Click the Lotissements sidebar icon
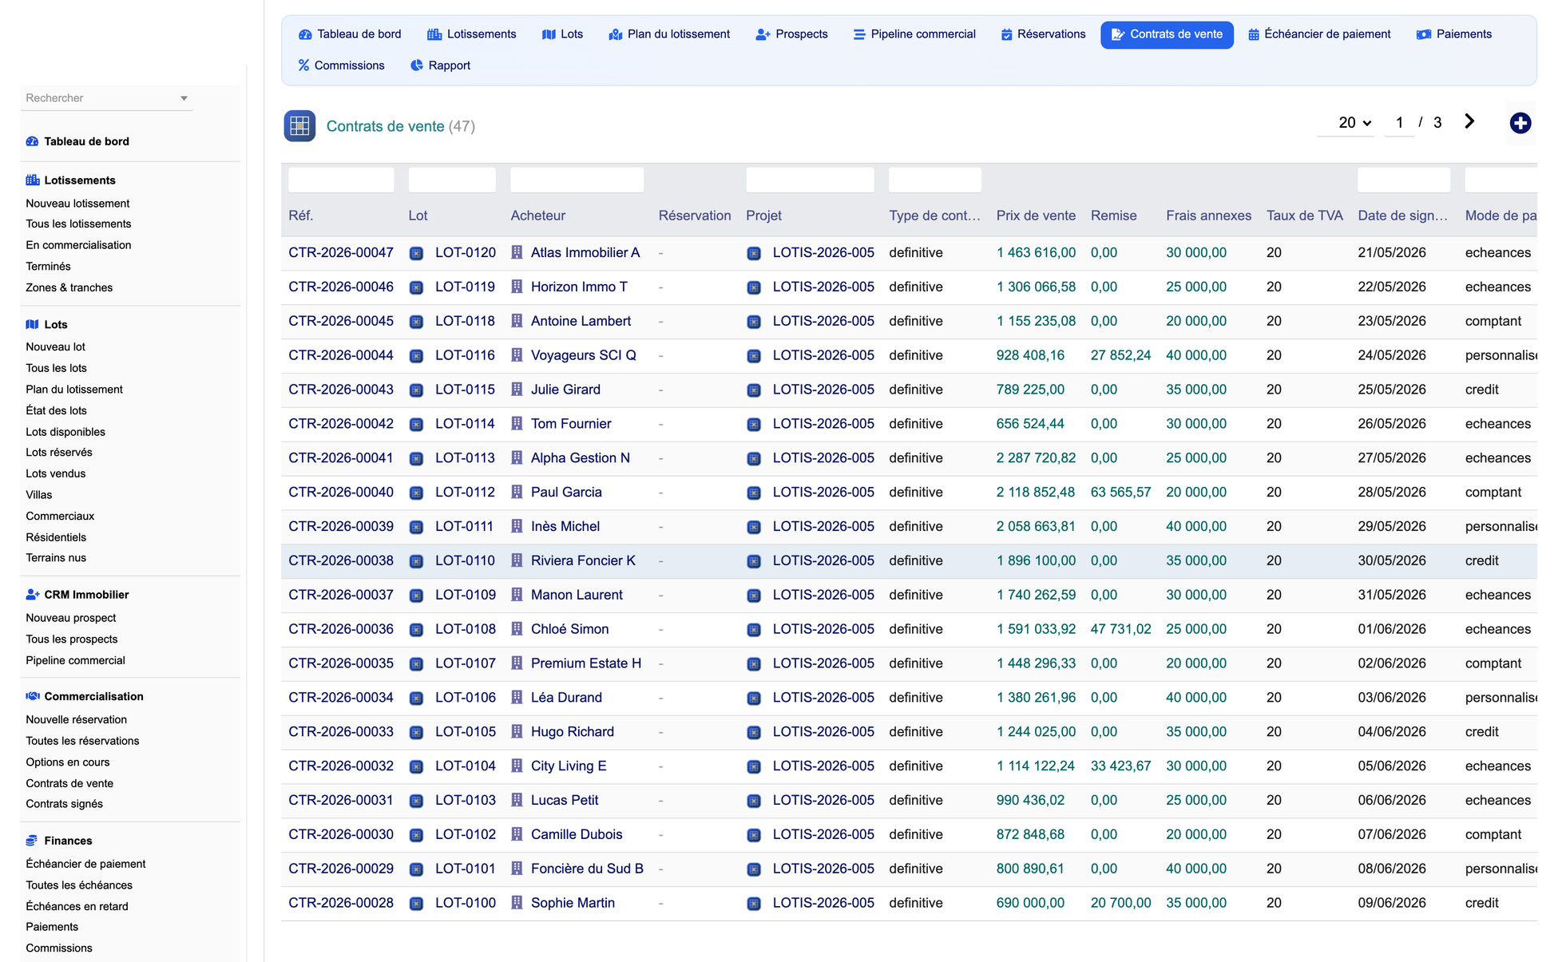The width and height of the screenshot is (1554, 962). [x=32, y=180]
